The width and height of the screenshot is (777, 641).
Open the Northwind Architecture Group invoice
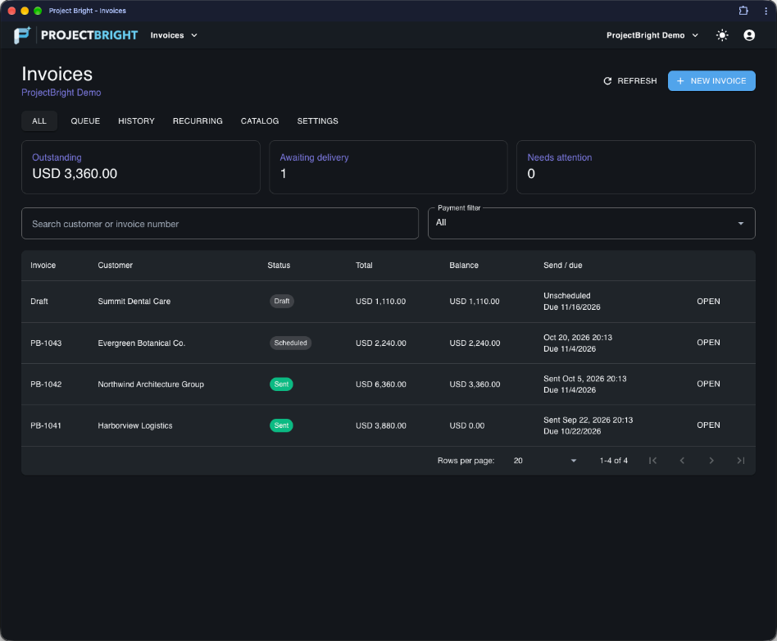click(x=708, y=384)
